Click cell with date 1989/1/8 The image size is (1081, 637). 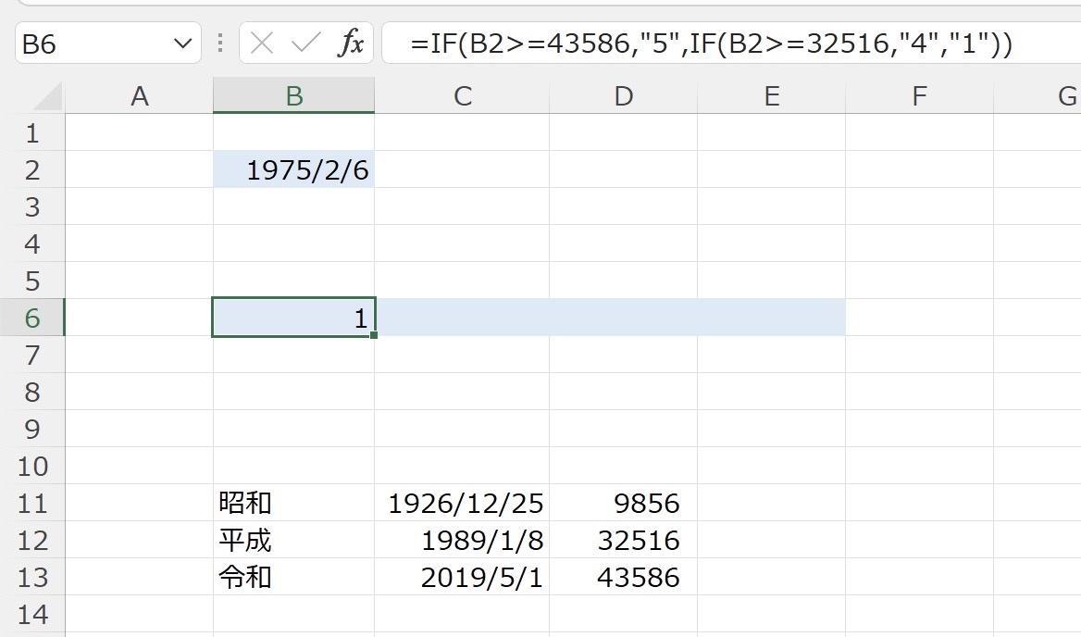[x=462, y=540]
